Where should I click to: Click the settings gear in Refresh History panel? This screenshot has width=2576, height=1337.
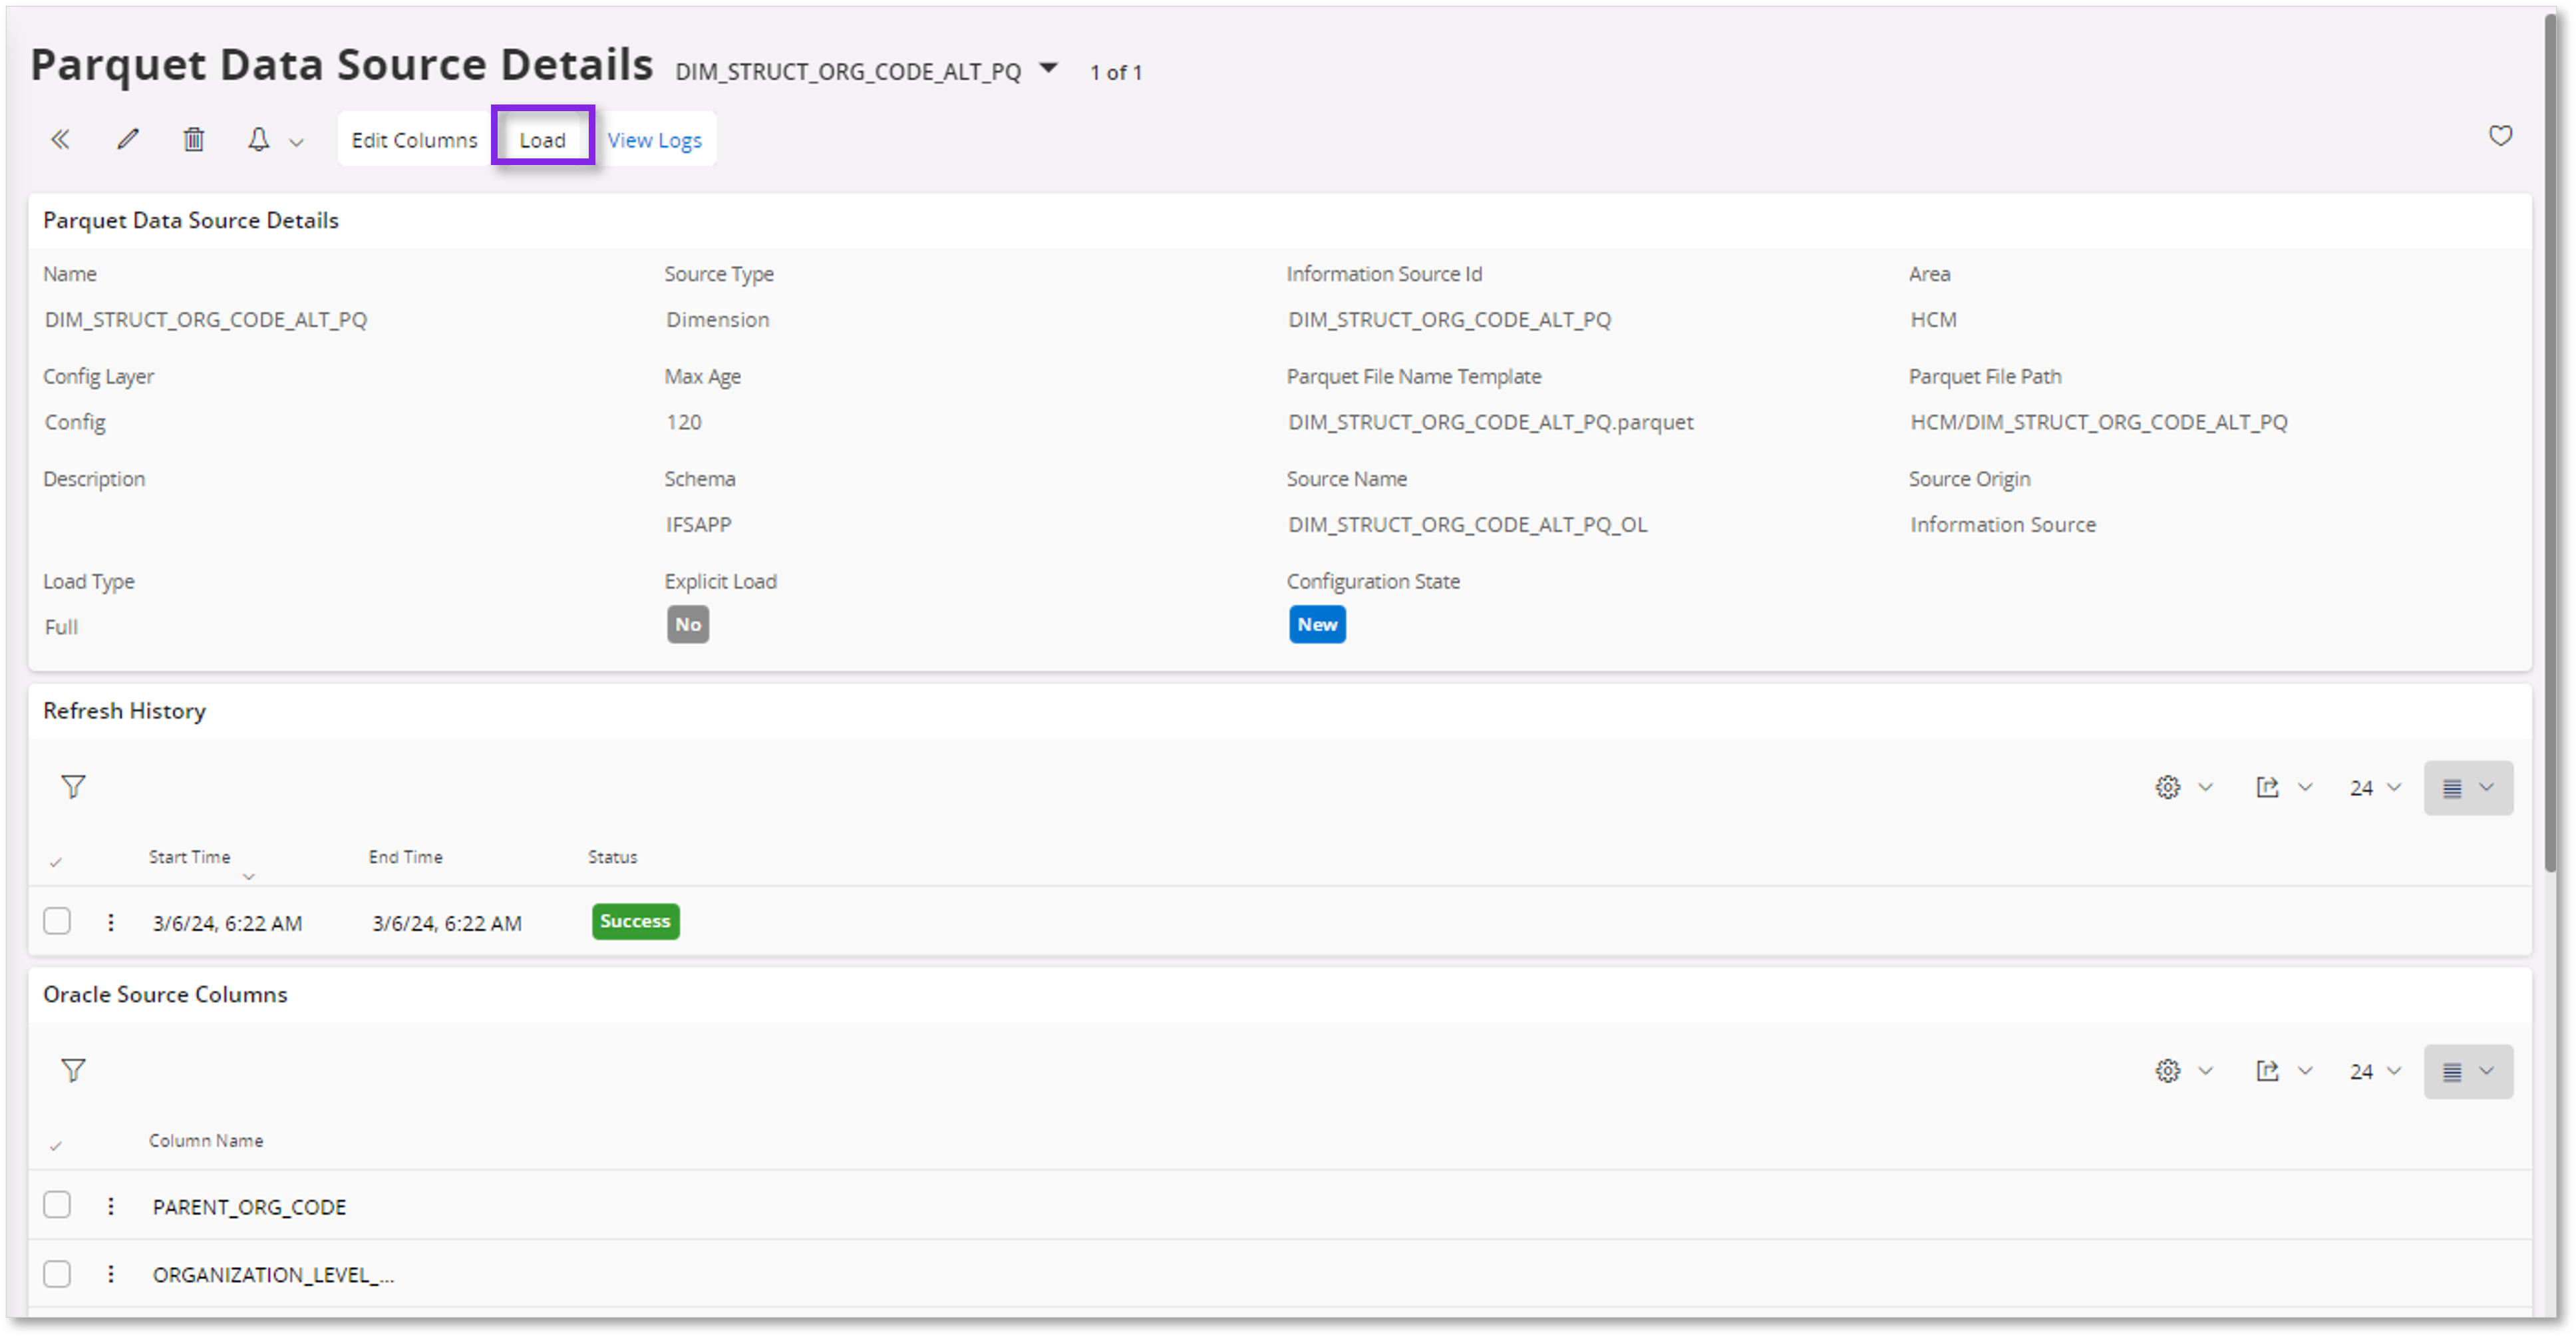[x=2168, y=787]
